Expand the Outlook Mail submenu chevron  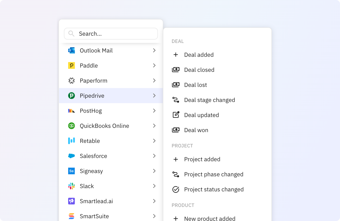point(154,50)
